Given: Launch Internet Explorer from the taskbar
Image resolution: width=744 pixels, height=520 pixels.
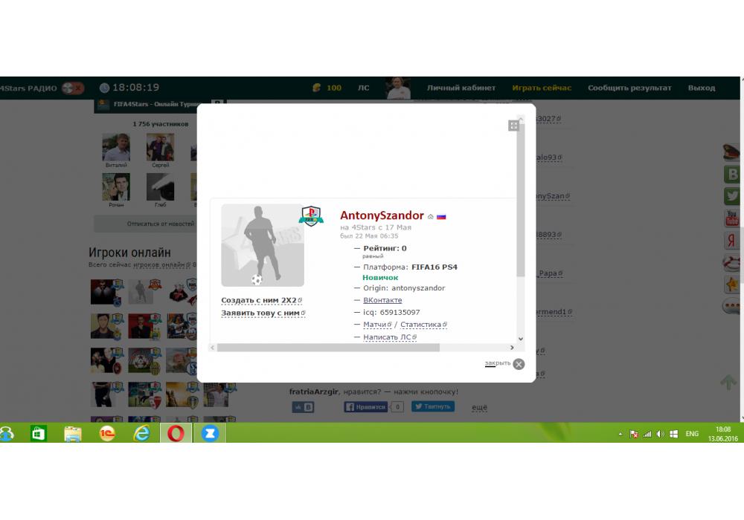Looking at the screenshot, I should [x=141, y=433].
